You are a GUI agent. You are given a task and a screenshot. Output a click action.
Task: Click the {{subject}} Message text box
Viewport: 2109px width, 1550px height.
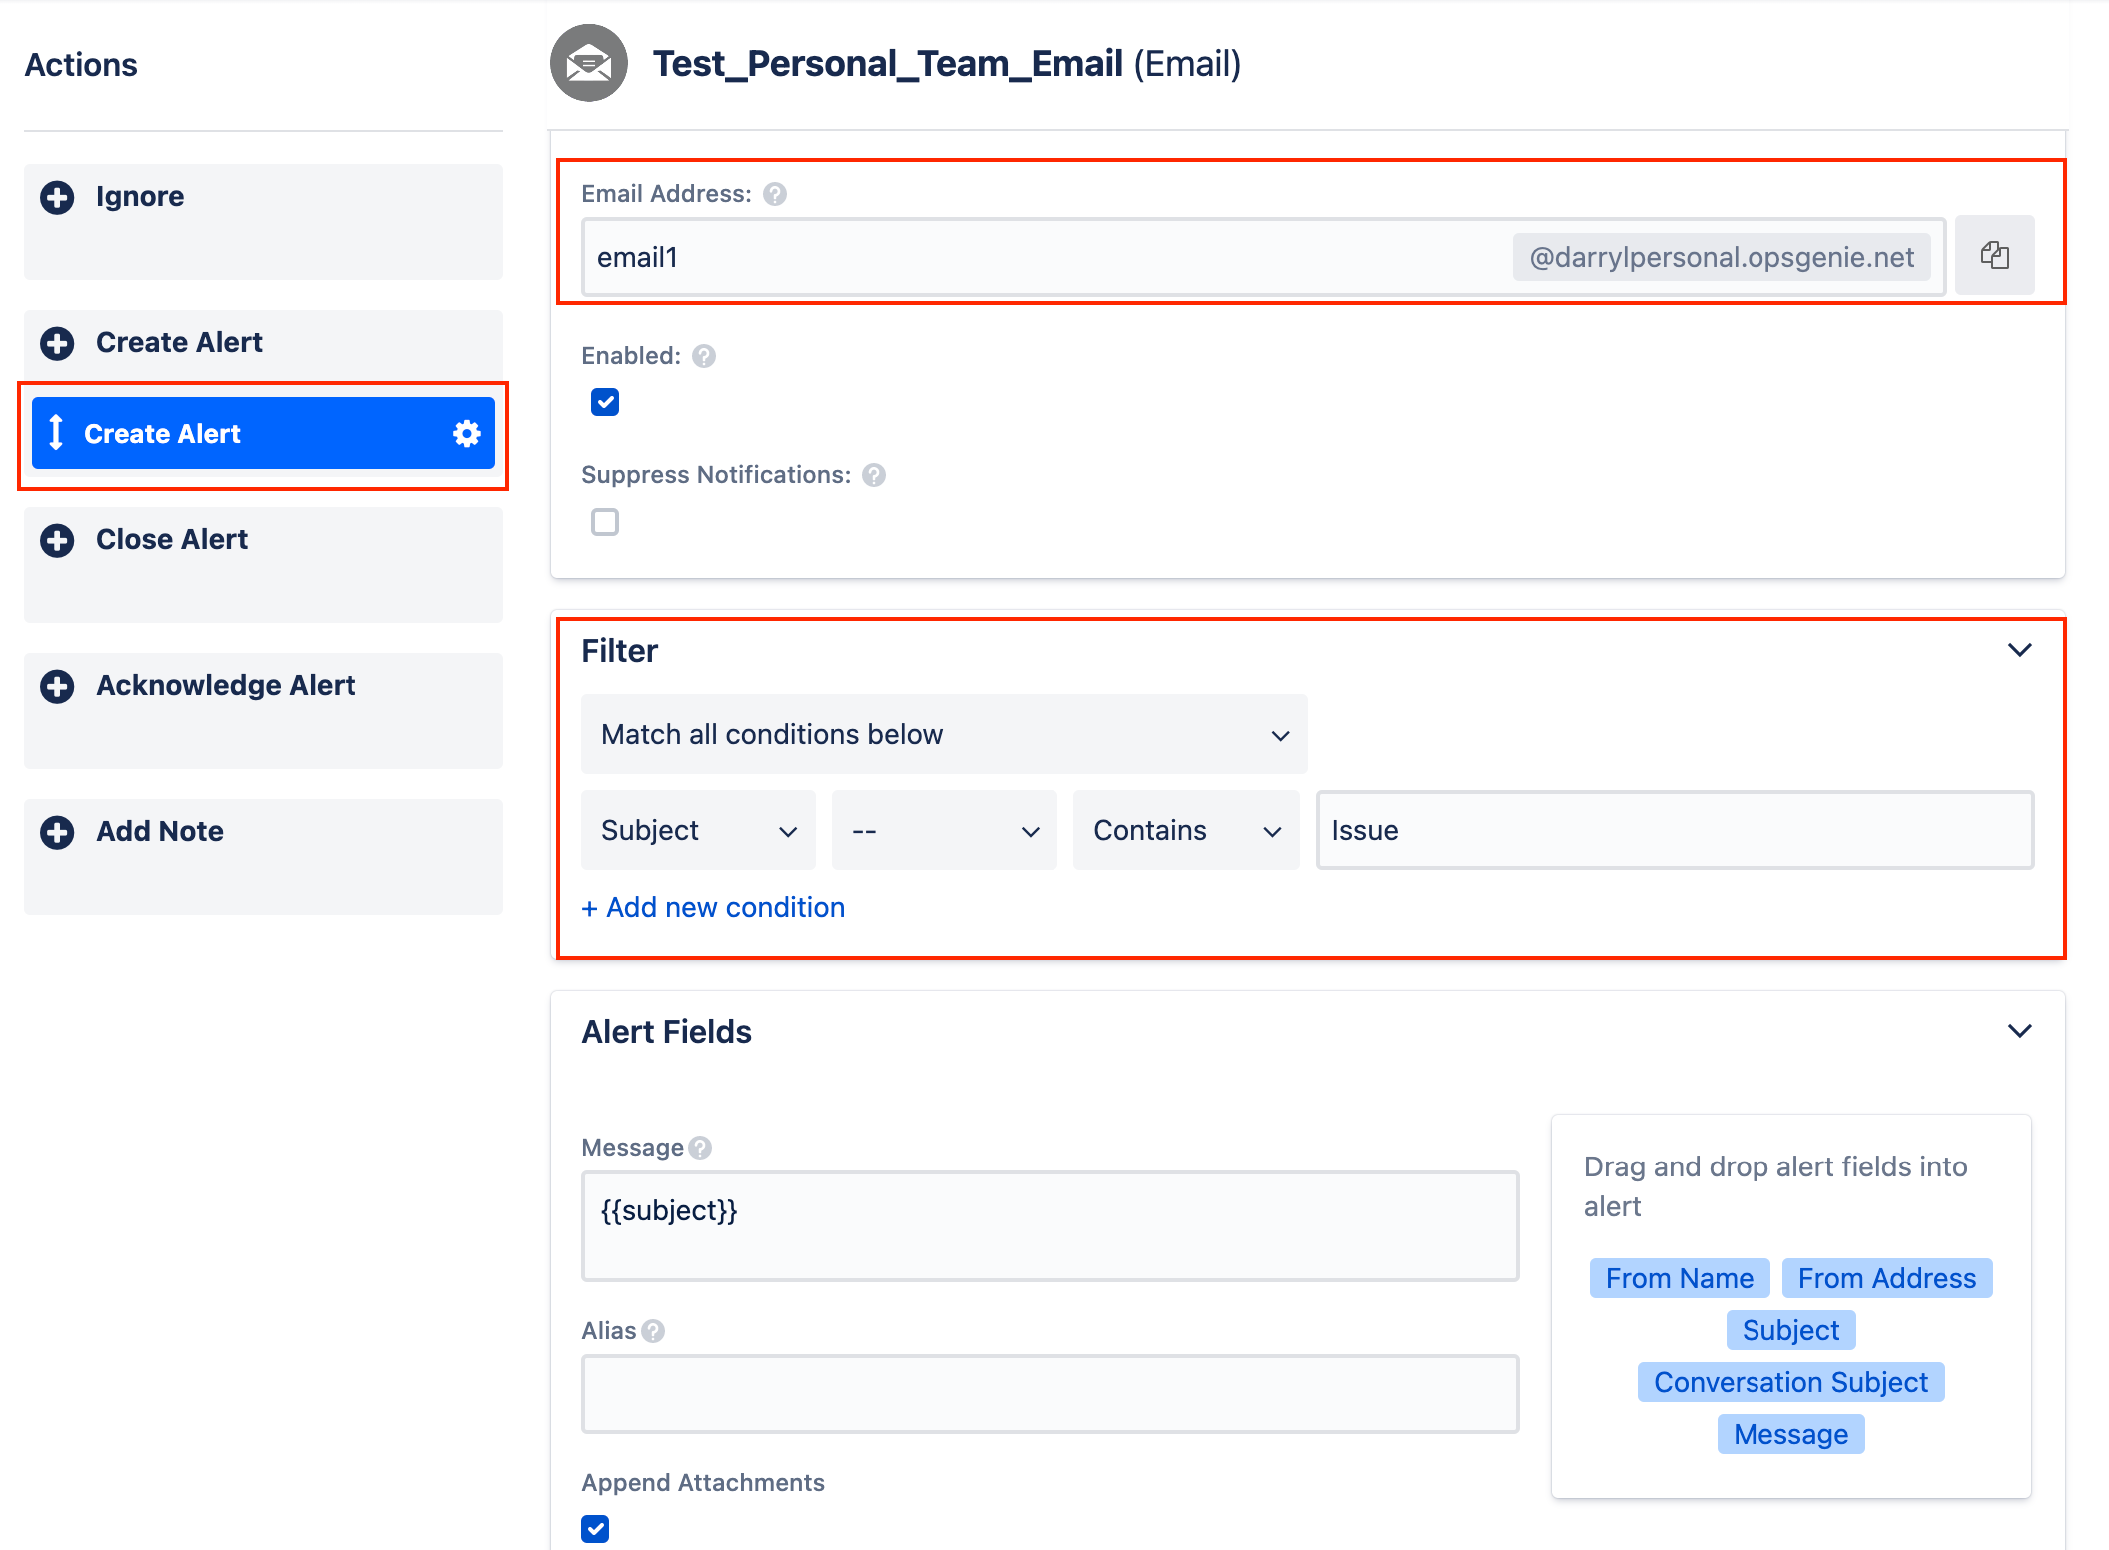[x=1050, y=1226]
